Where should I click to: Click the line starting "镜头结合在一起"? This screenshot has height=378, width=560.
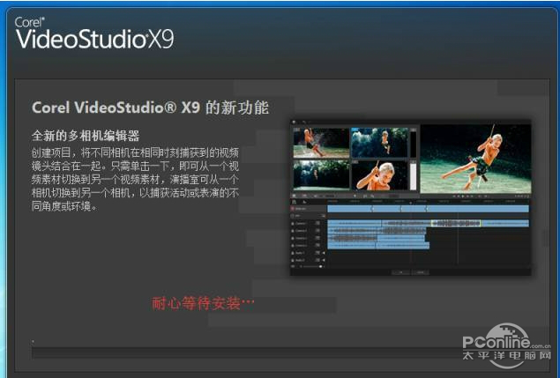tap(135, 166)
